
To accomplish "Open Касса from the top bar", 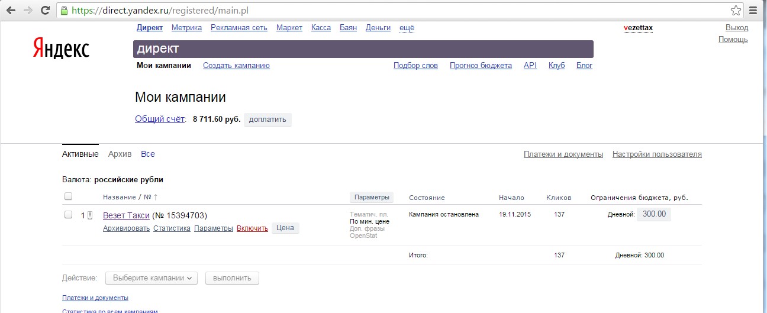I will coord(321,28).
